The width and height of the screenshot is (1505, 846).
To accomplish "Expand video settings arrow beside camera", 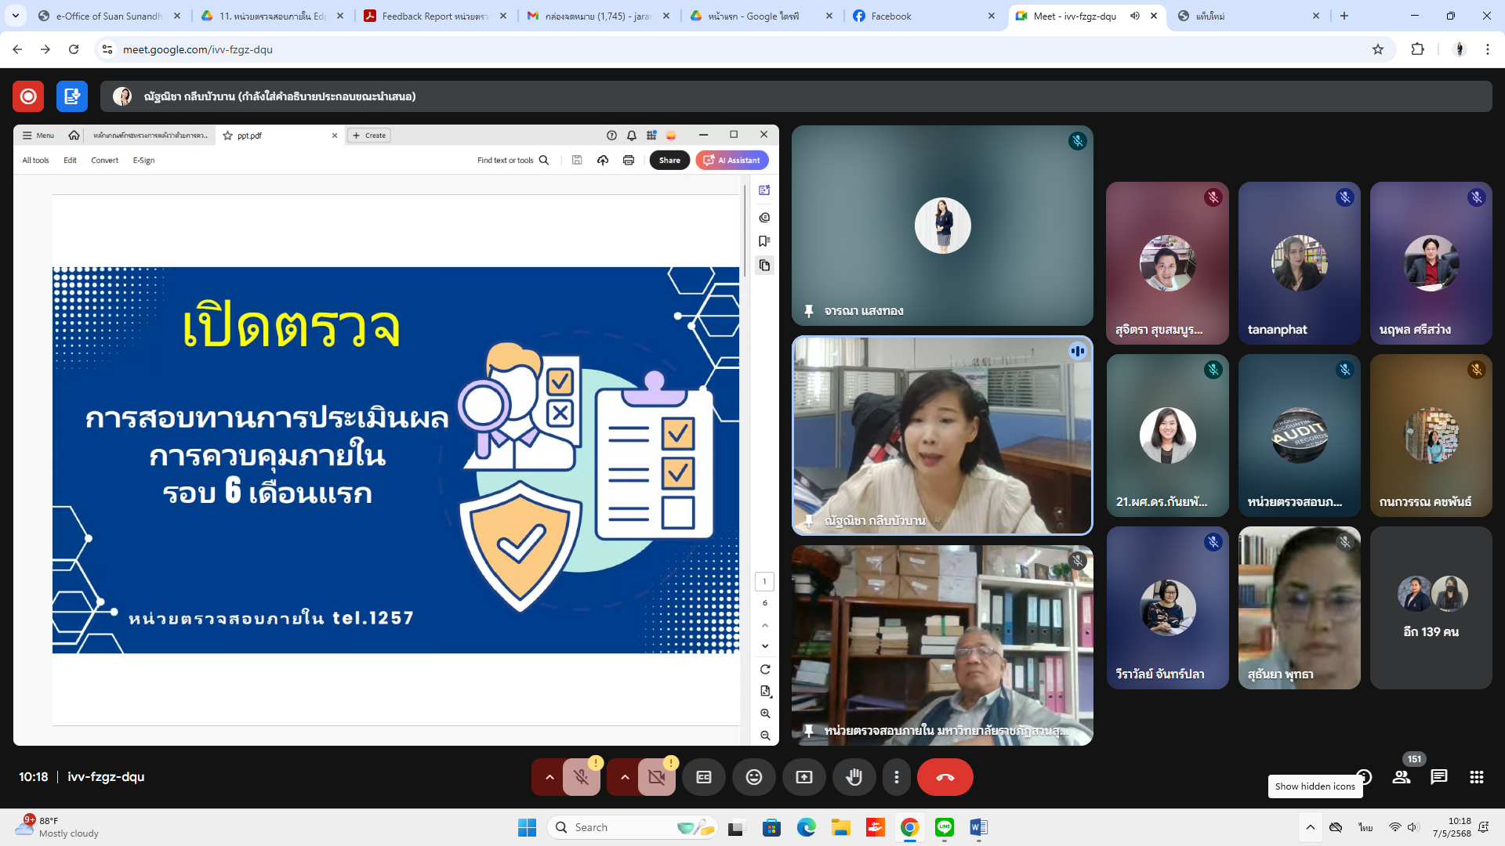I will pos(625,777).
